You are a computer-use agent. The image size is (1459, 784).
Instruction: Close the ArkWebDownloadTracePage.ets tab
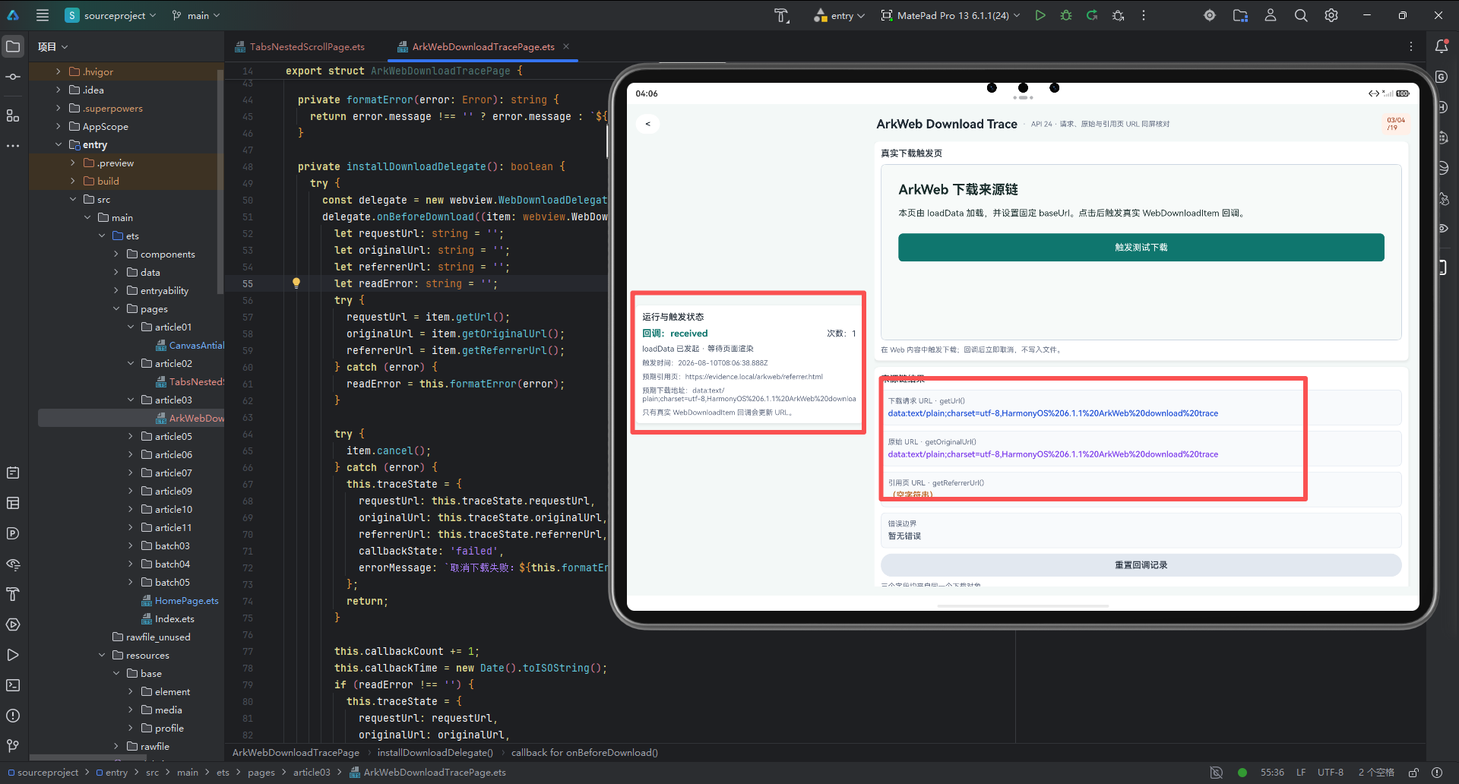[566, 46]
